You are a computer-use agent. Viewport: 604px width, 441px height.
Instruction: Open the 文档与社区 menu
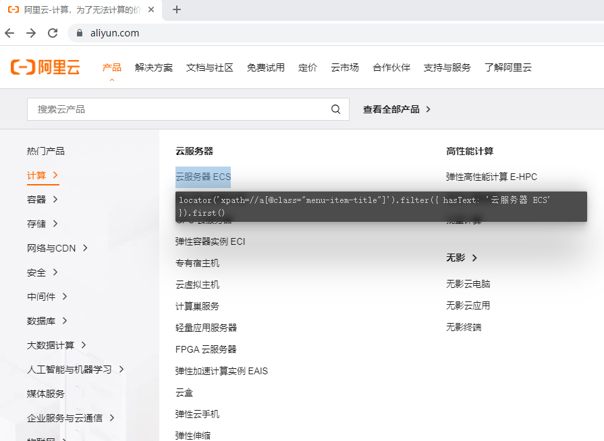210,67
